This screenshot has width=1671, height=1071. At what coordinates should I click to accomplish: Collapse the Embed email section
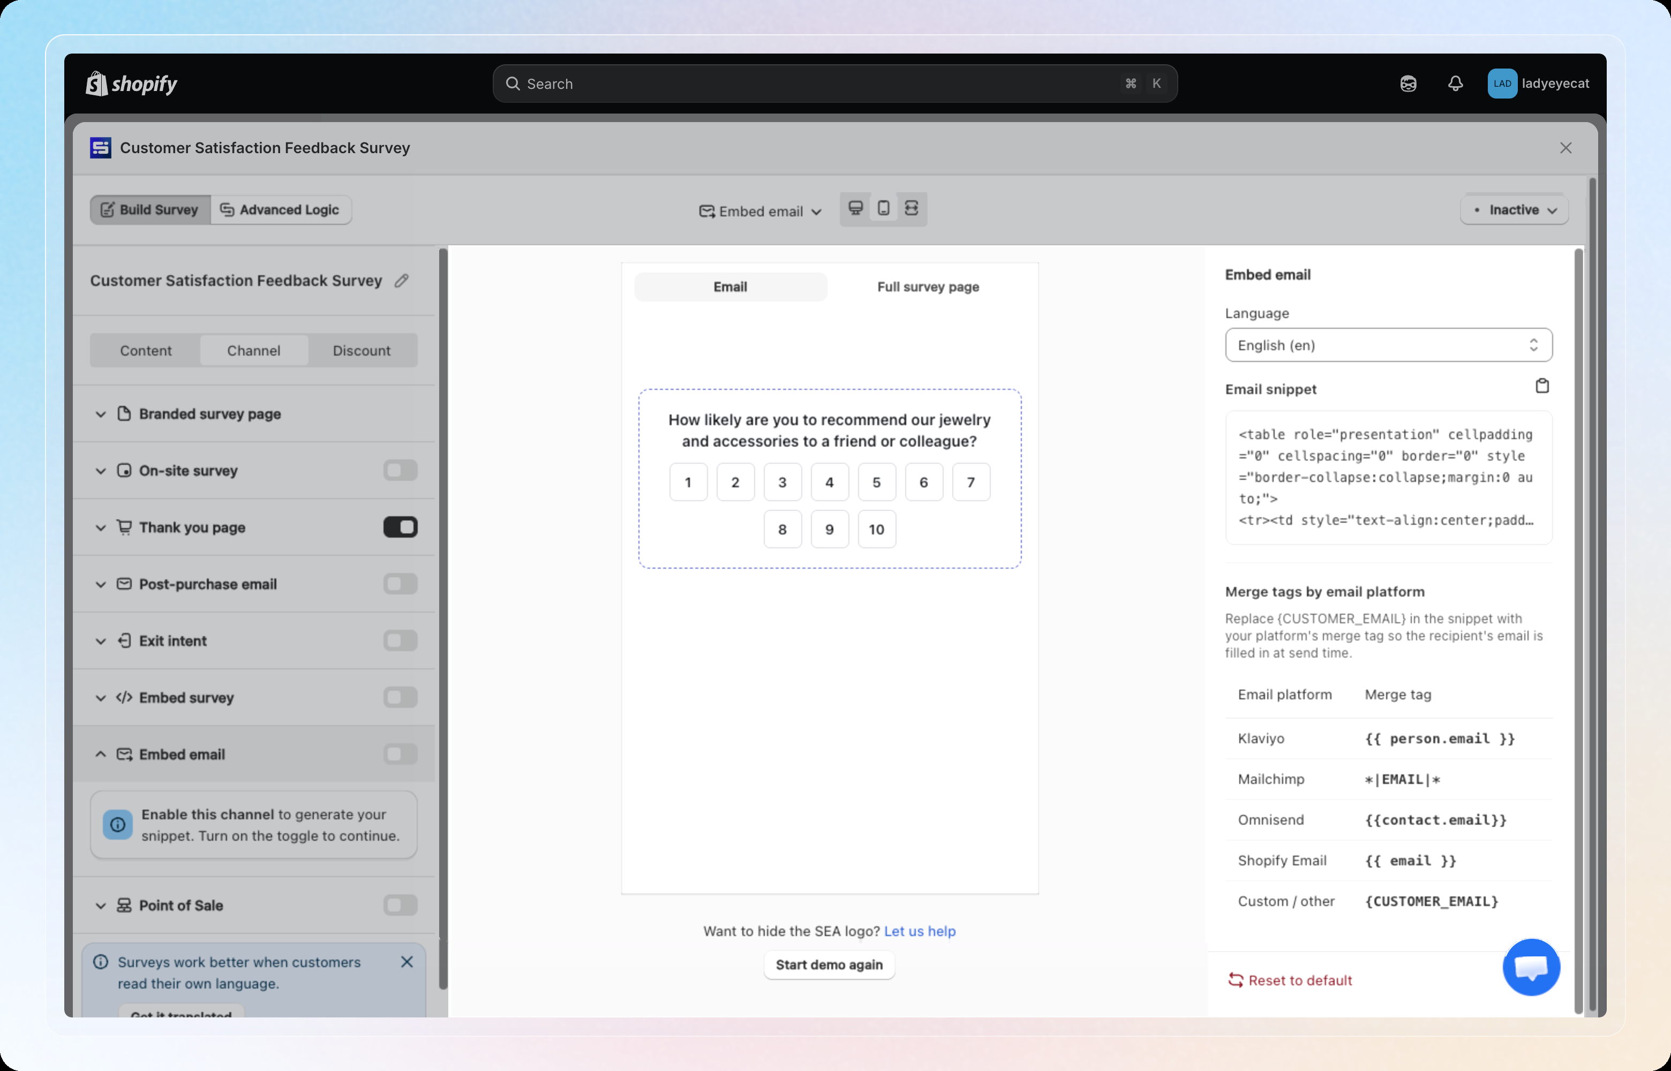pos(101,754)
